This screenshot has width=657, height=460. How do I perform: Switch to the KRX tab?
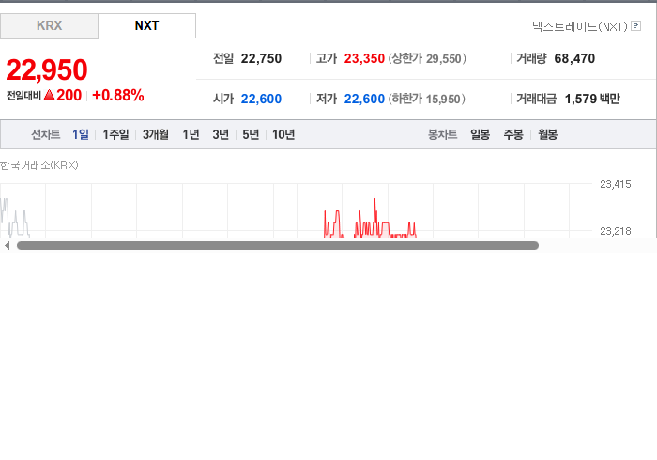(x=49, y=26)
